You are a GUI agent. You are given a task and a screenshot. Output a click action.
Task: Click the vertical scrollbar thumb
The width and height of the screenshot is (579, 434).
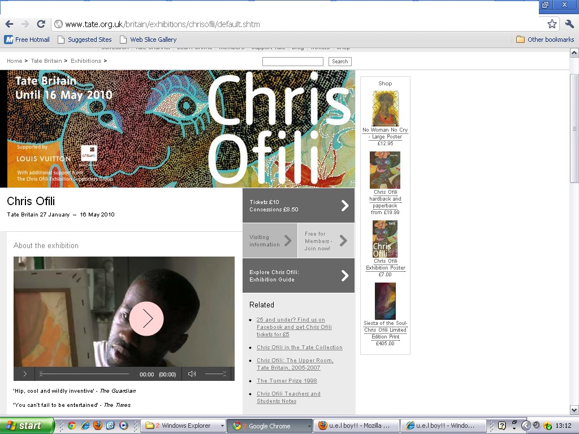pyautogui.click(x=574, y=128)
